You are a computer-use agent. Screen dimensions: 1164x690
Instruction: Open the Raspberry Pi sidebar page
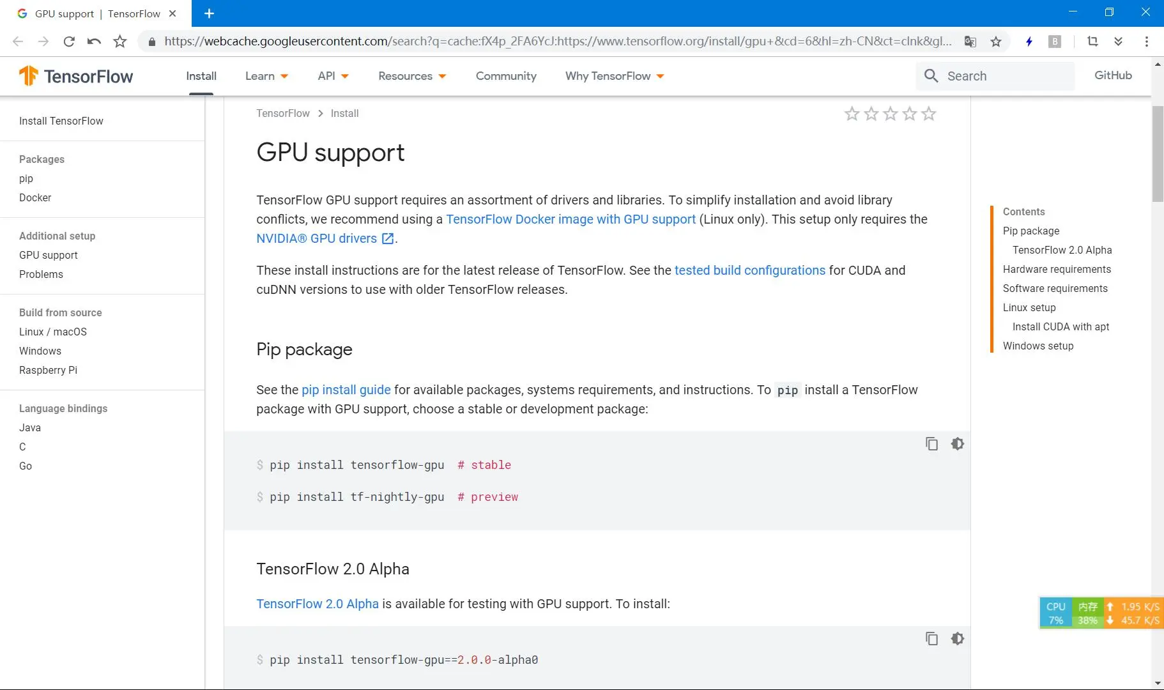pos(48,370)
